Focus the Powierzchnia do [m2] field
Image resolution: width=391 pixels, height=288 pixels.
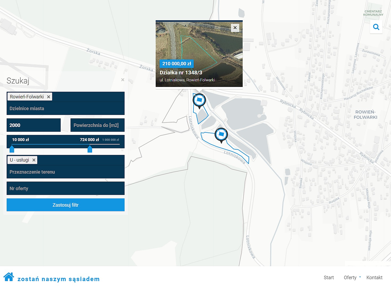pos(97,125)
